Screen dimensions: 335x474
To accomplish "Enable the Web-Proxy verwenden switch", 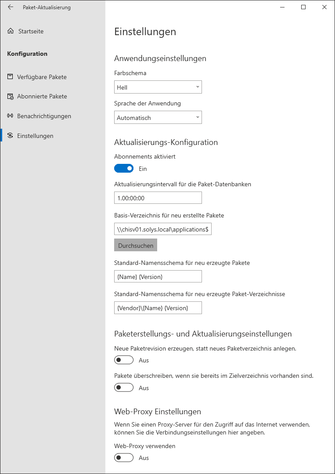I will (x=124, y=458).
